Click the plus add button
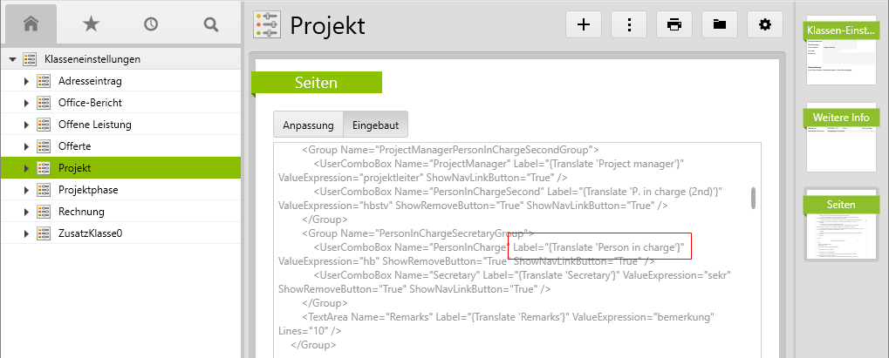Screen dimensions: 889x358 584,24
